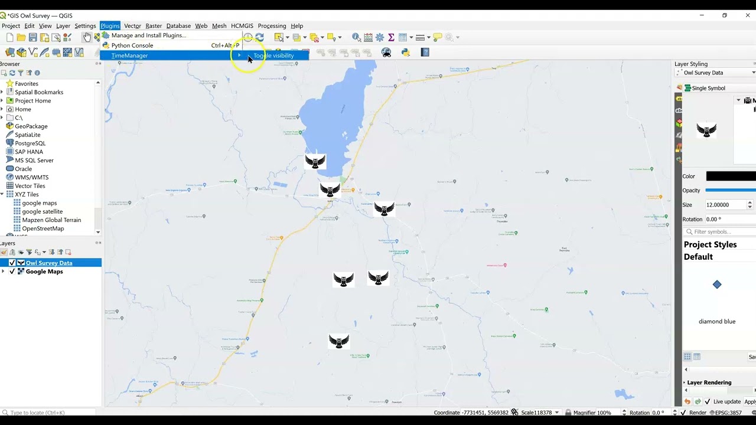Viewport: 756px width, 425px height.
Task: Click icon view button below symbol list
Action: tap(687, 357)
